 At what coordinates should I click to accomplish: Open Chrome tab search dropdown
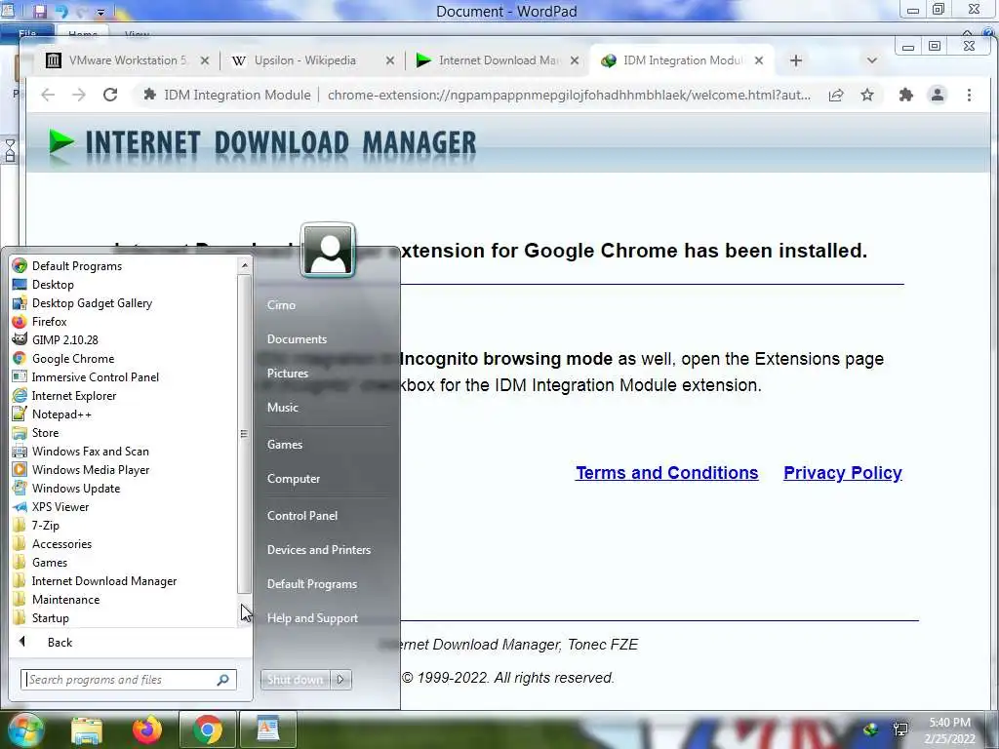pos(872,60)
